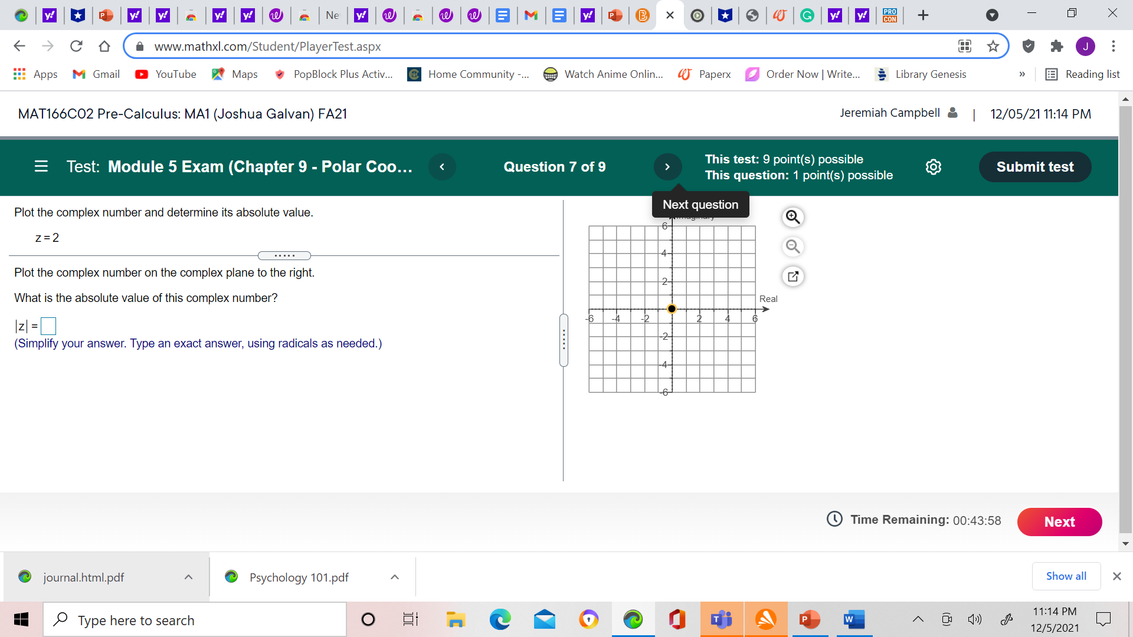This screenshot has height=637, width=1133.
Task: Go to next question arrow in header
Action: (x=667, y=167)
